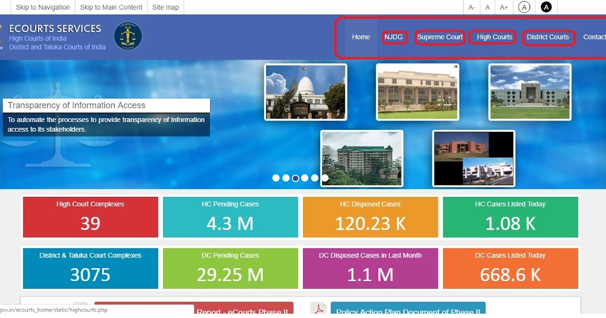Click the Transparency of Information Access heading

77,105
